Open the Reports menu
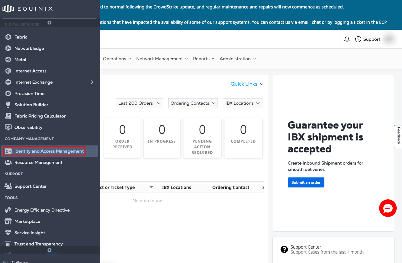The height and width of the screenshot is (263, 402). click(204, 59)
